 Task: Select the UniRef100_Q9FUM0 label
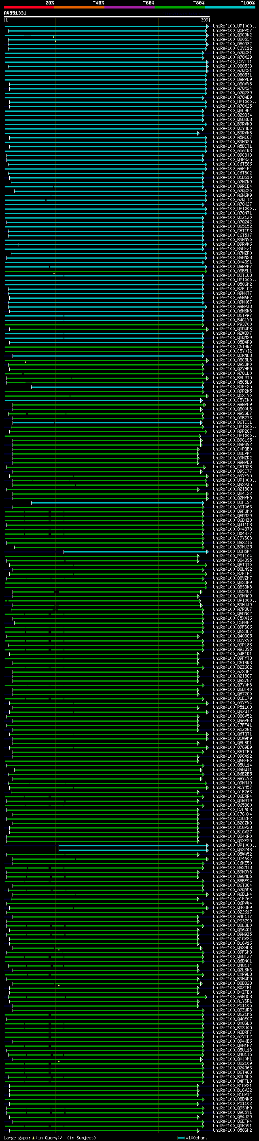[232, 512]
